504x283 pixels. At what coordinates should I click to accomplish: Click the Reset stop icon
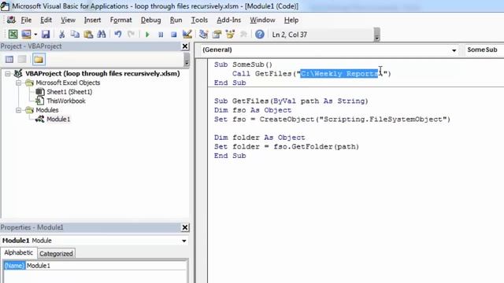[x=173, y=35]
